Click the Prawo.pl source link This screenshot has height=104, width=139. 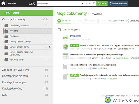(x=97, y=49)
